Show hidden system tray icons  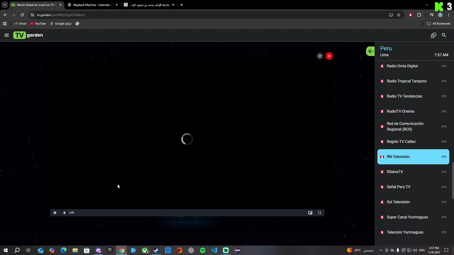[x=381, y=250]
